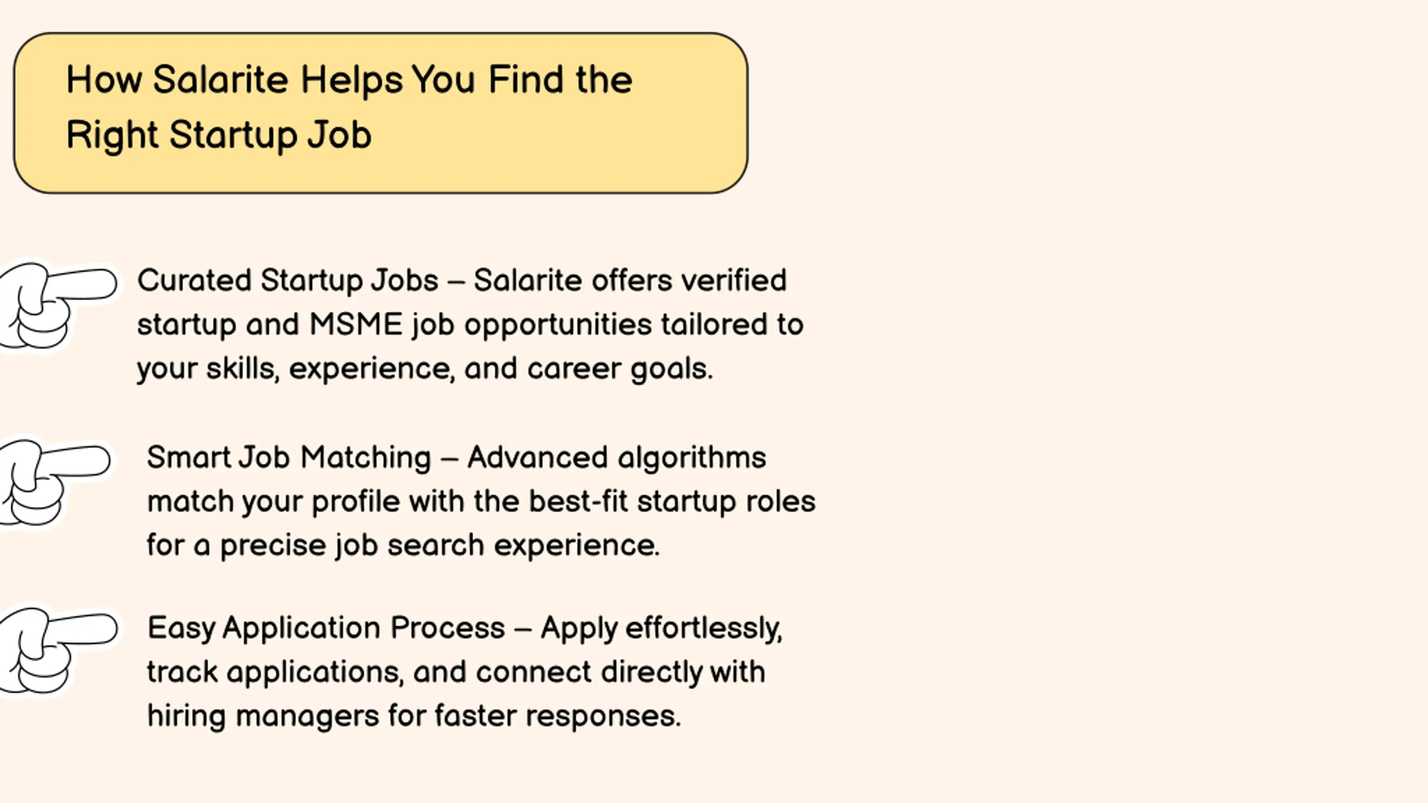Click the line 'hiring managers for faster responses.'
The height and width of the screenshot is (803, 1428).
click(414, 716)
